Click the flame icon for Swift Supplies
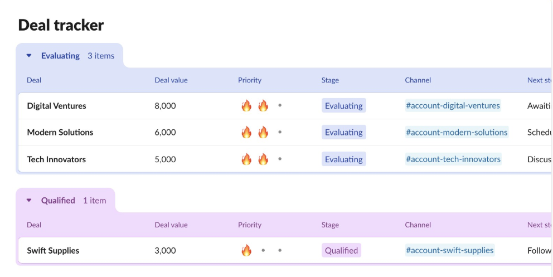553x277 pixels. [246, 250]
